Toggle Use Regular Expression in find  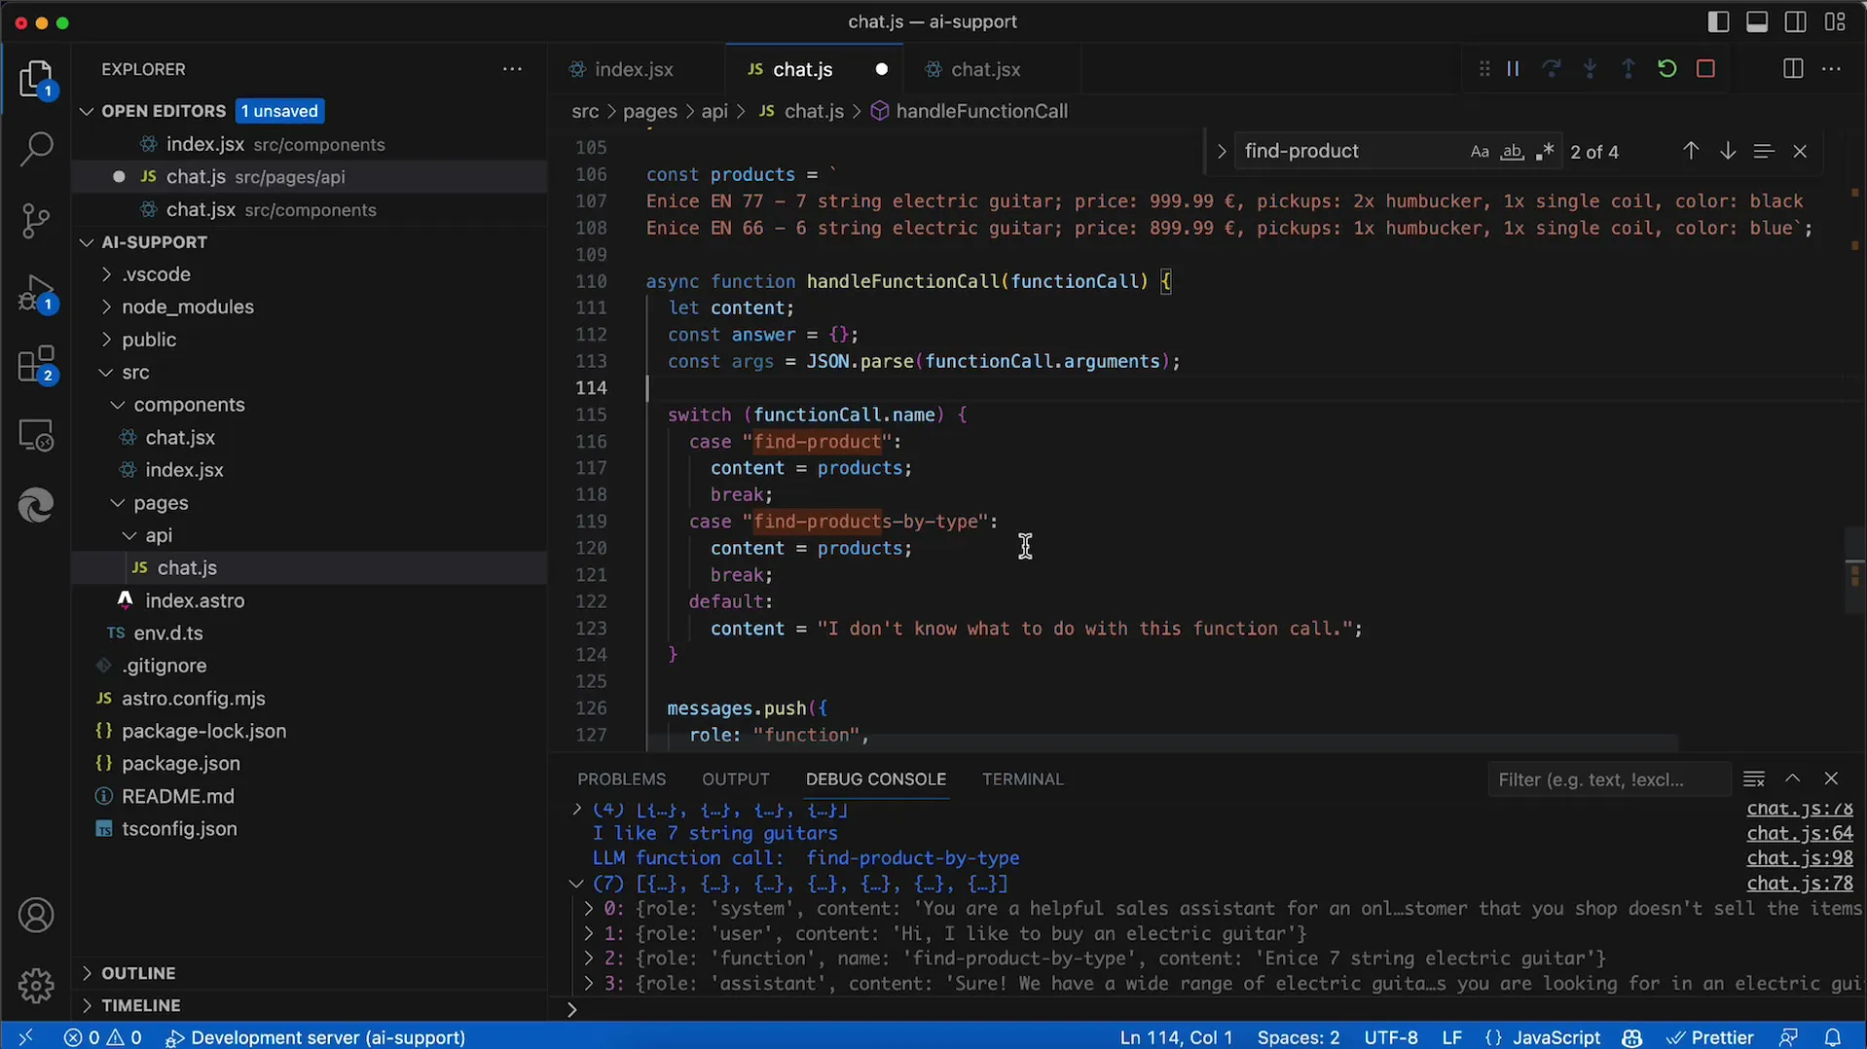[x=1545, y=152]
